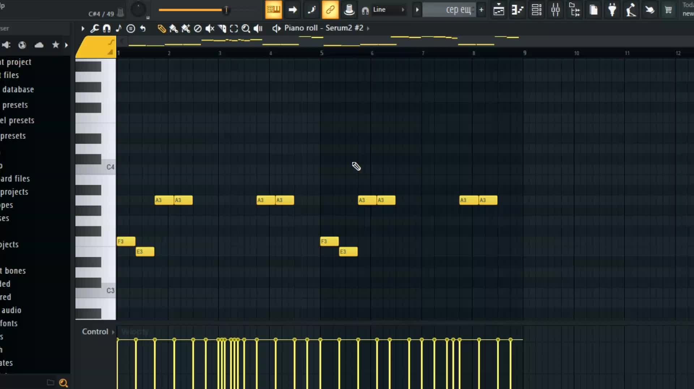The height and width of the screenshot is (389, 694).
Task: Open the 'bones' browser folder
Action: pos(15,271)
